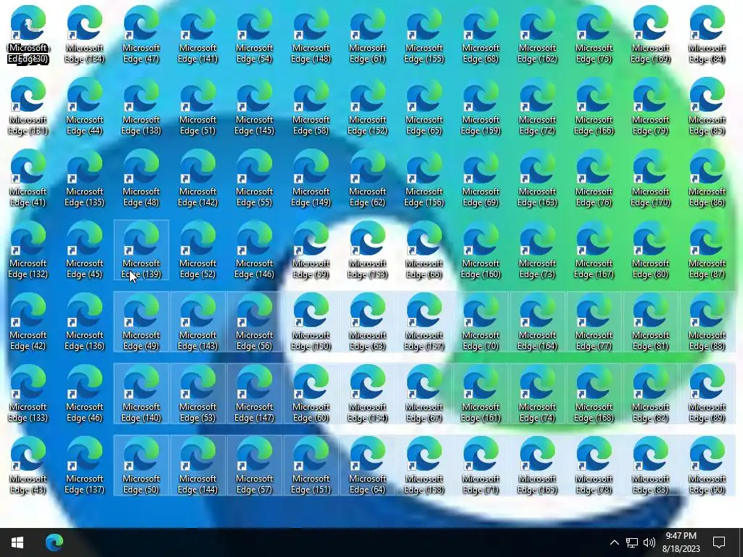The height and width of the screenshot is (557, 743).
Task: Click the Microsoft Edge (167) shortcut
Action: 594,249
